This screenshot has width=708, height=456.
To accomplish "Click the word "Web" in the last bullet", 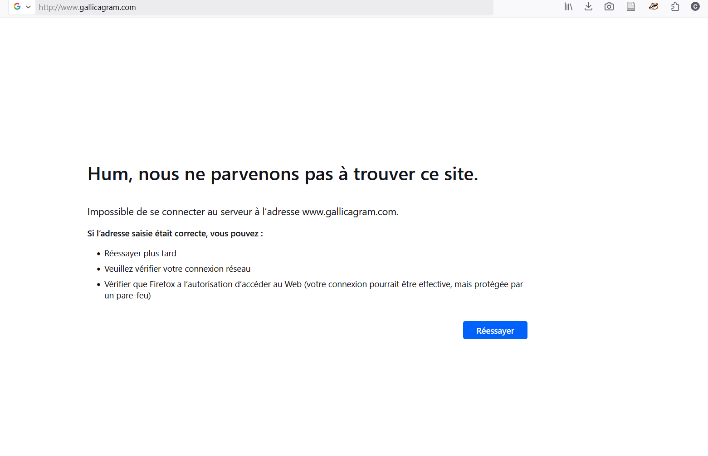I will click(x=293, y=284).
